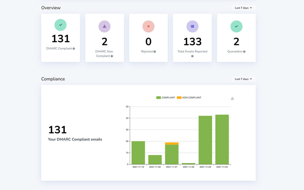304x190 pixels.
Task: Select the DMARC Non-Compliant purple person icon
Action: (x=104, y=26)
